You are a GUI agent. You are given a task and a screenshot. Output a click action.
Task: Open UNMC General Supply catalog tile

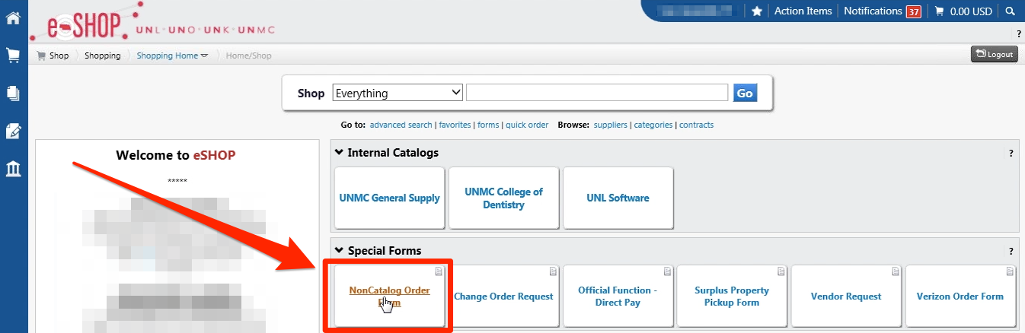(389, 198)
